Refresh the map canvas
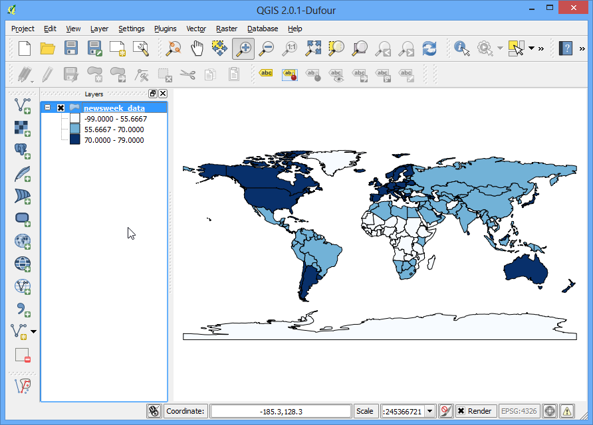Screen dimensions: 593x425 click(x=429, y=48)
